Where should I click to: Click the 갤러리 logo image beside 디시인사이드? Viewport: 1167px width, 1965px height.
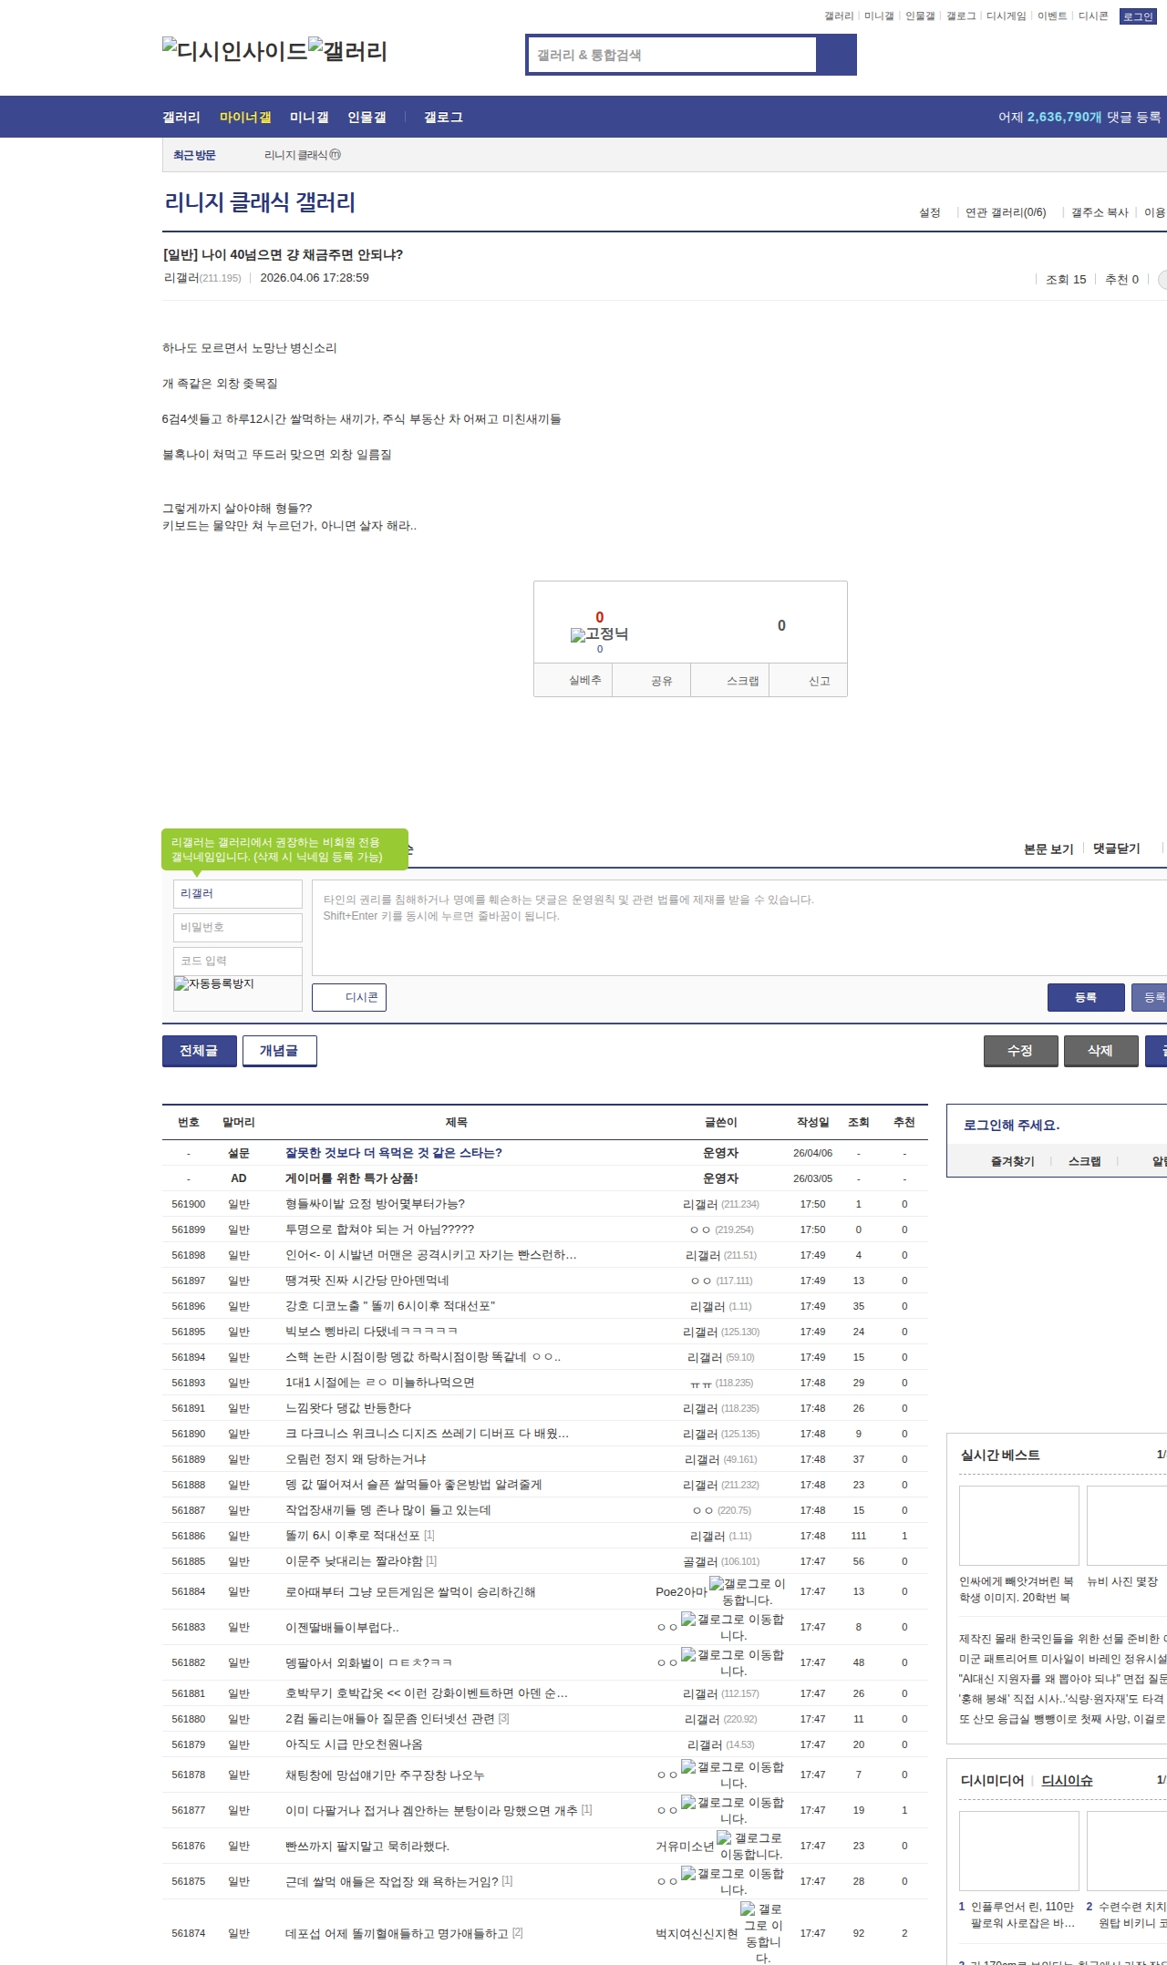click(347, 51)
